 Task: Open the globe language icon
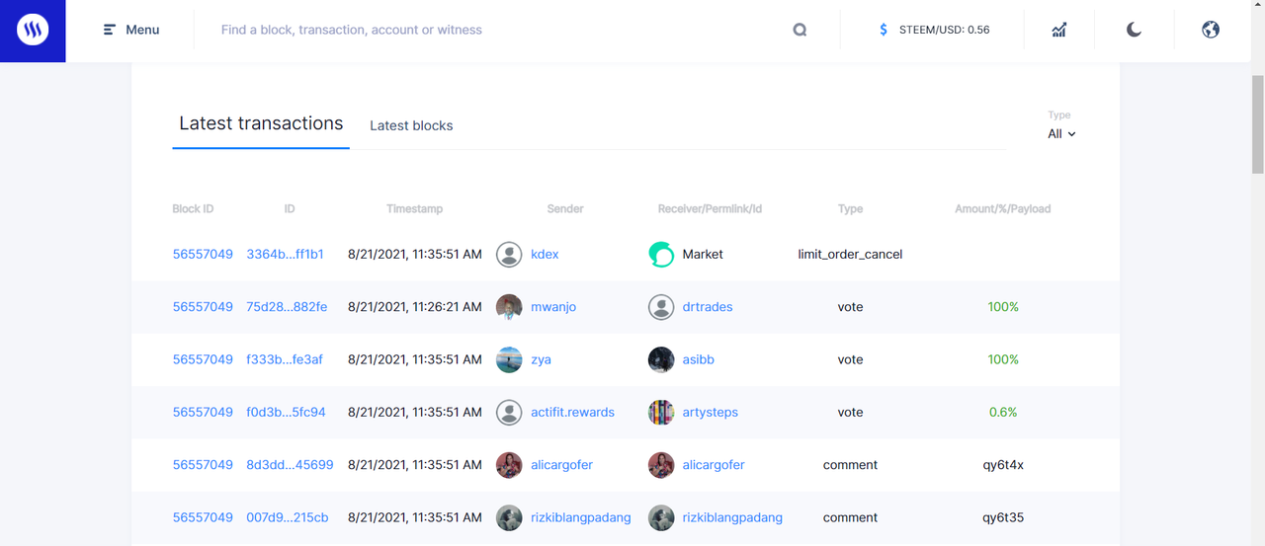point(1211,31)
